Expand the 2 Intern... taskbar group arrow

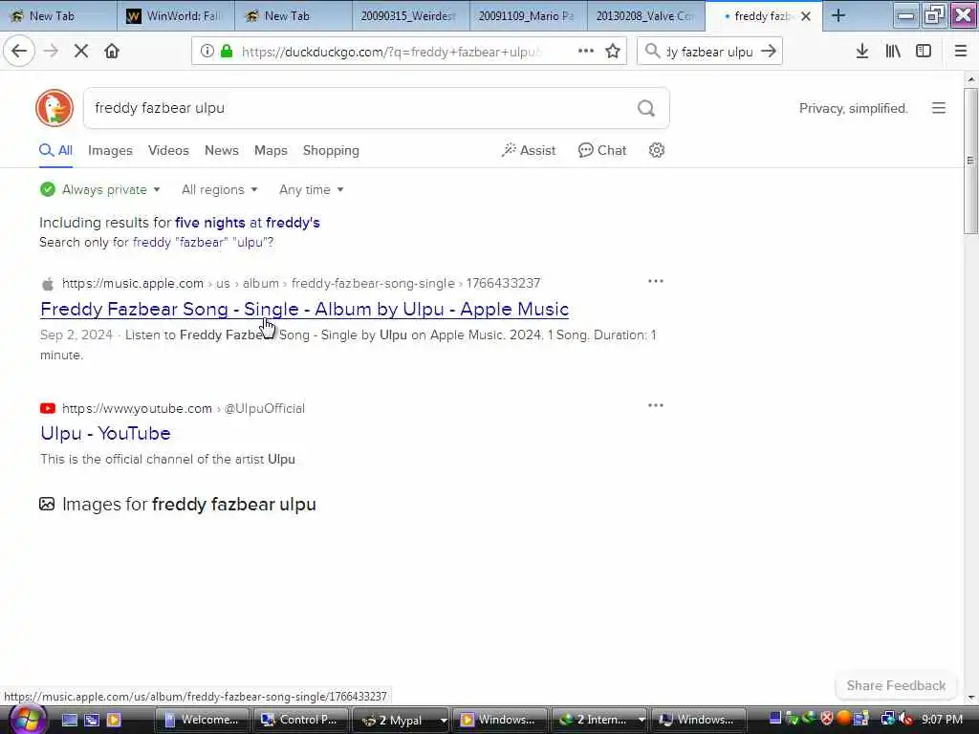(642, 721)
